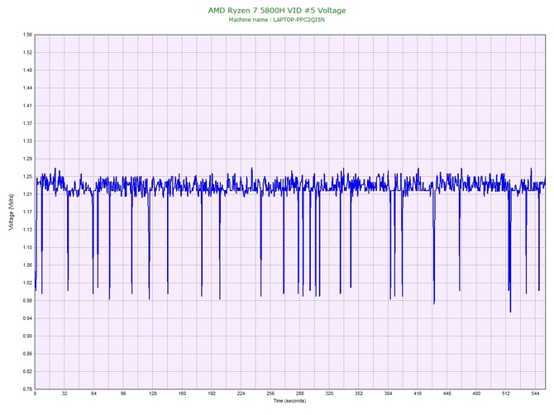Click the 352 time-axis tick label

pyautogui.click(x=359, y=394)
